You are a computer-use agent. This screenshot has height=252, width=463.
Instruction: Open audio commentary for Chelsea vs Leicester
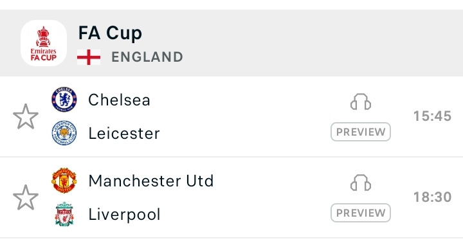pyautogui.click(x=361, y=102)
